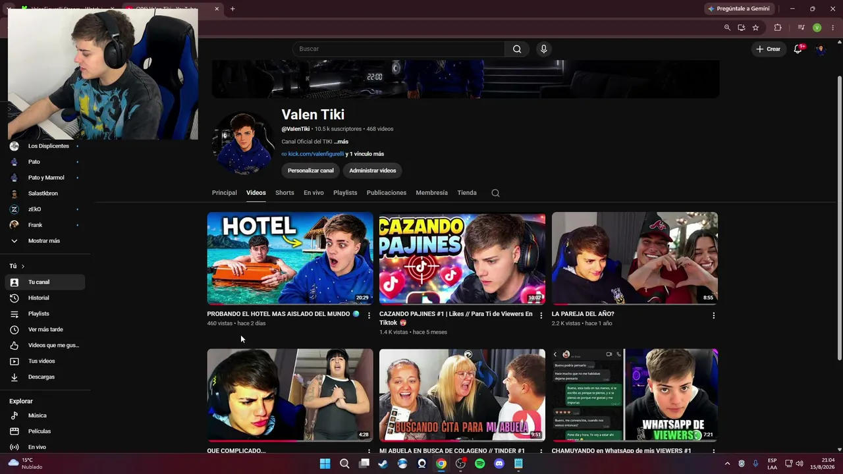Open the Playlists channel tab
Viewport: 843px width, 474px height.
coord(345,193)
